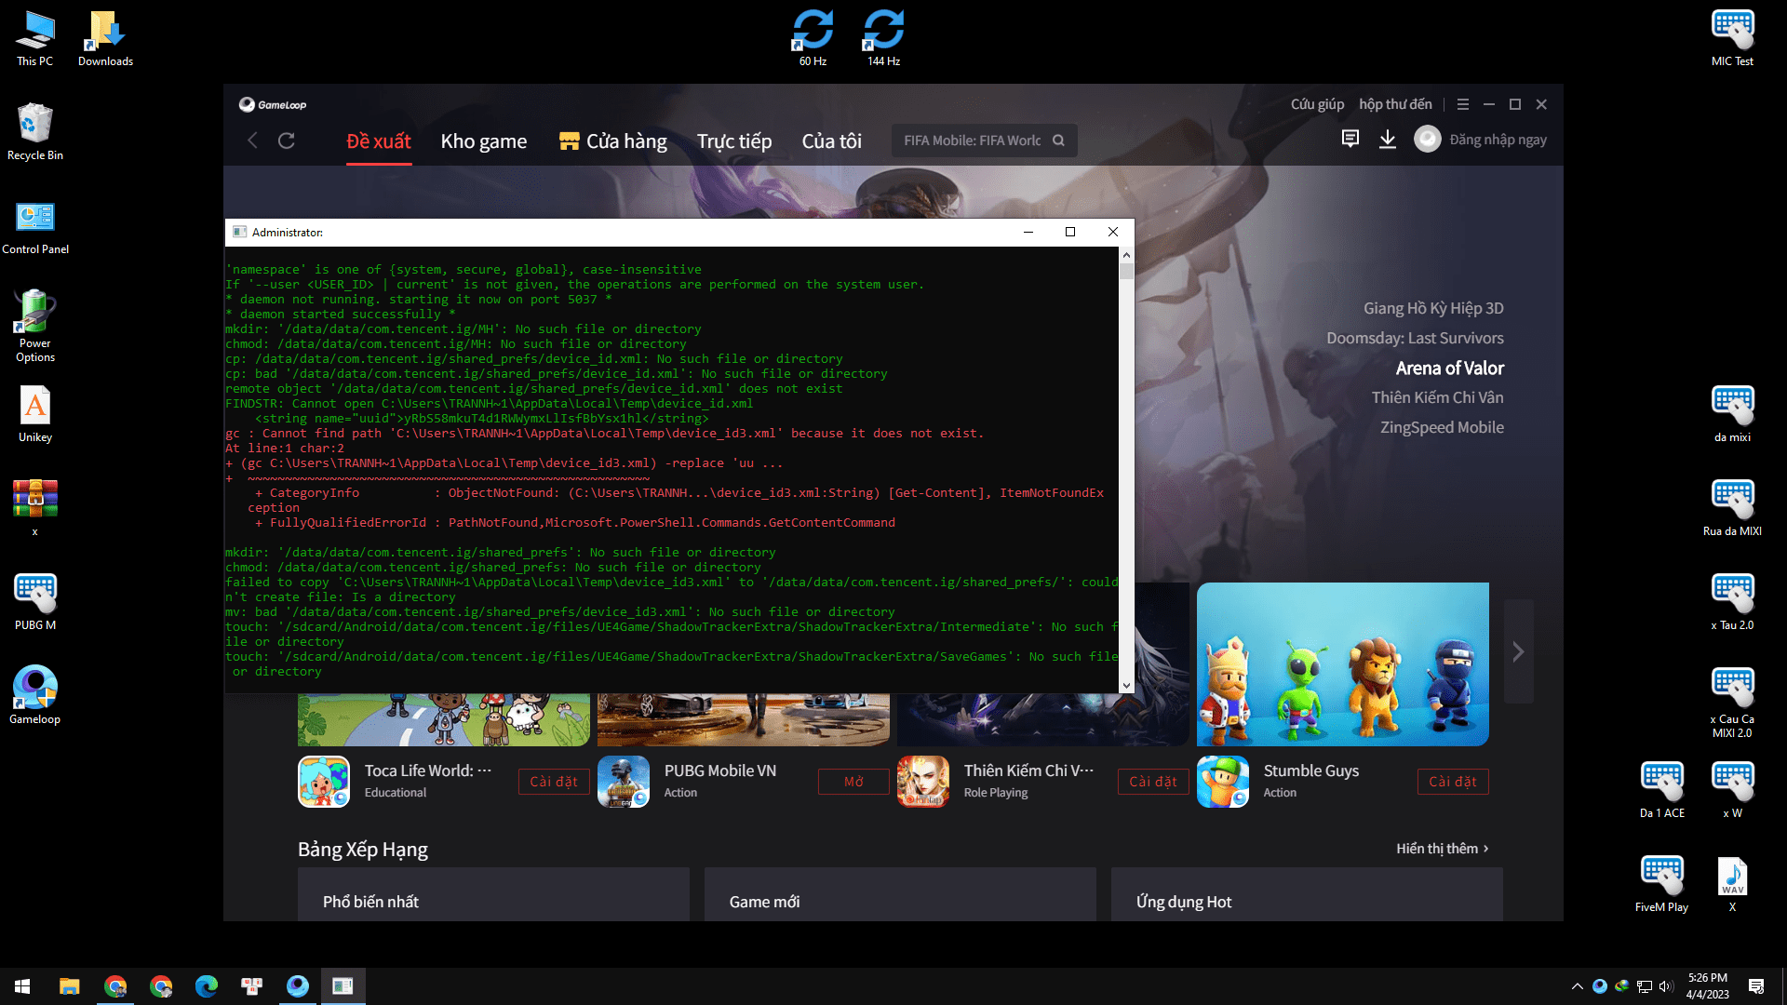Viewport: 1787px width, 1005px height.
Task: Select Thiên Kiếm Chi Vân banner entry
Action: click(x=1437, y=397)
